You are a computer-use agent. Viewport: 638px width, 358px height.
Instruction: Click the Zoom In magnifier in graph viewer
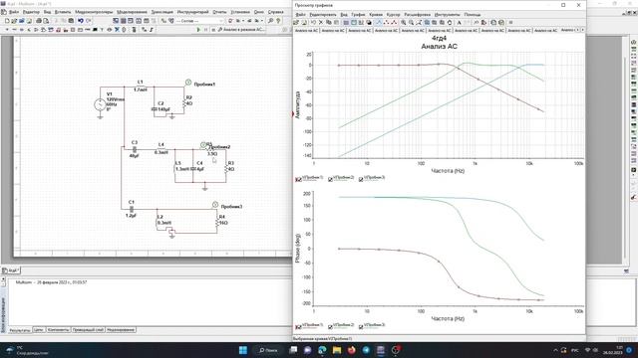[x=403, y=23]
